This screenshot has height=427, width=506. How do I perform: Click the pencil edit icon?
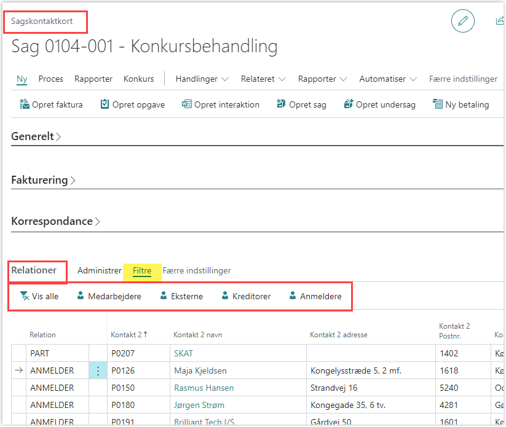(x=462, y=21)
